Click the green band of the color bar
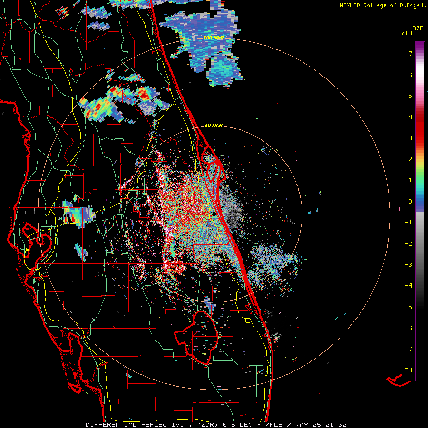Viewport: 428px width, 428px height. click(x=420, y=179)
